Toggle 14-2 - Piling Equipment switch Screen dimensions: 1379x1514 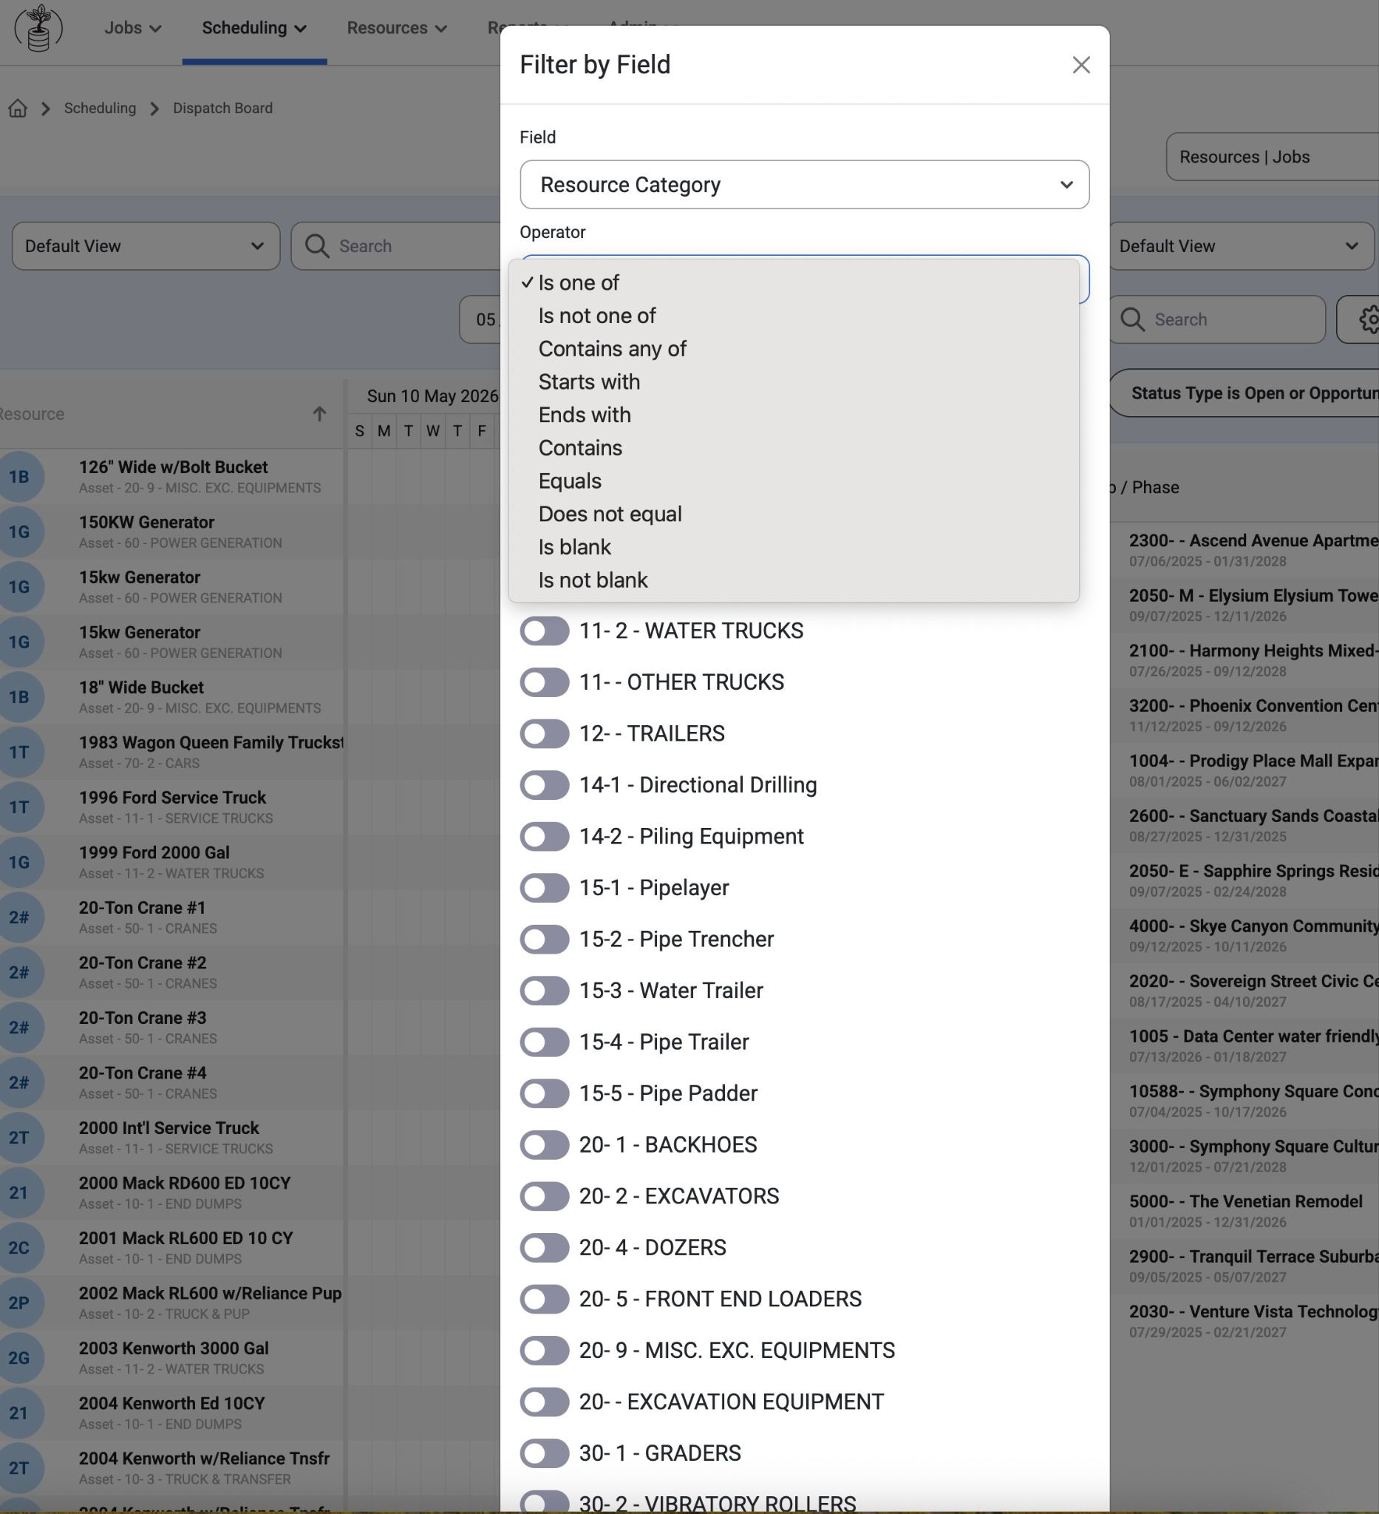544,837
